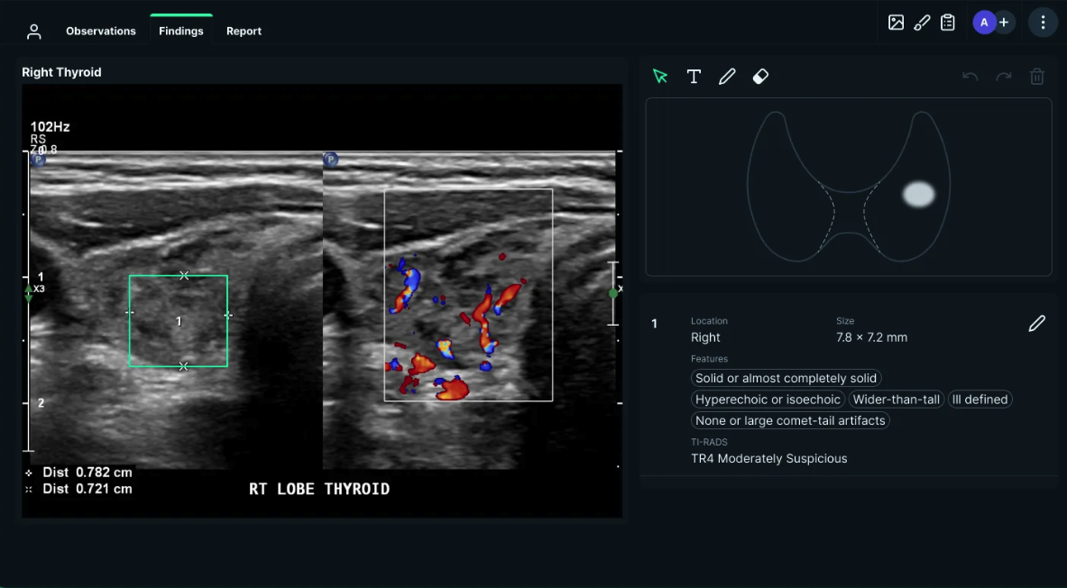This screenshot has height=588, width=1067.
Task: Switch to the Observations tab
Action: [x=101, y=31]
